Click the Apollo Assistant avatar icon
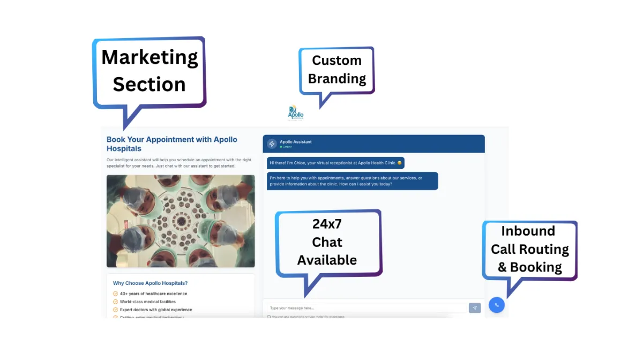Screen dimensions: 643x361 coord(272,144)
